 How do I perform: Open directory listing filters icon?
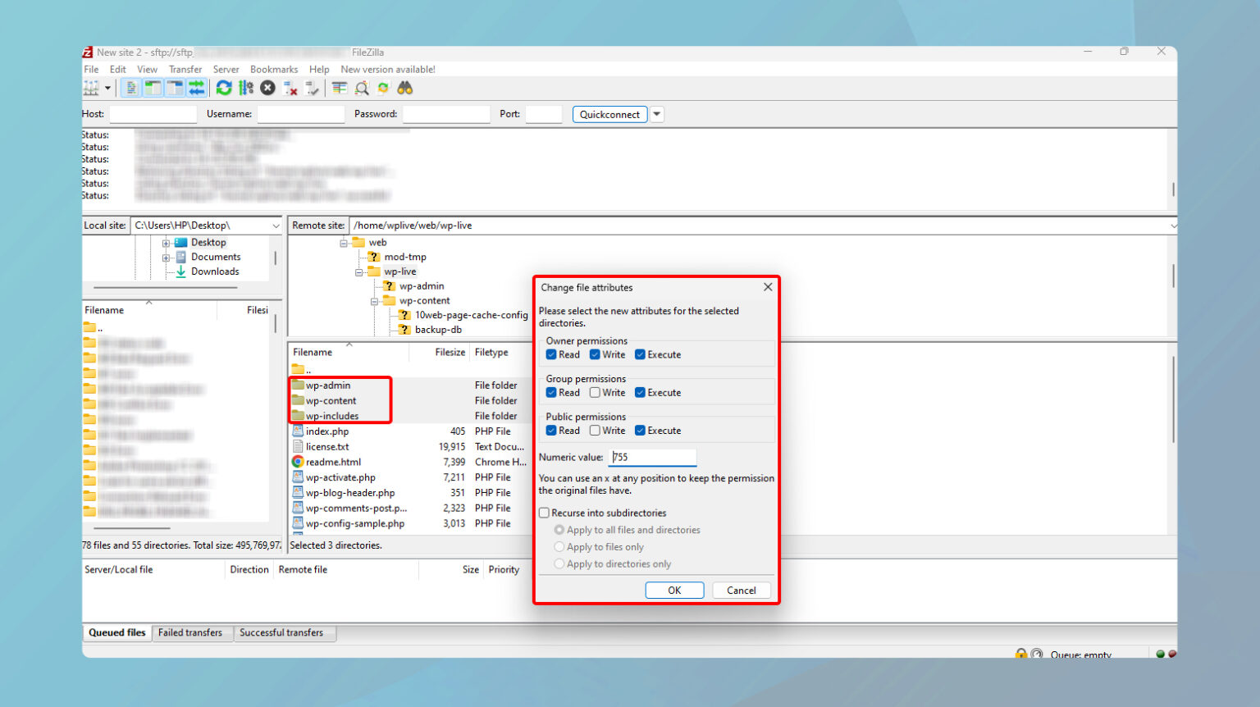[339, 89]
